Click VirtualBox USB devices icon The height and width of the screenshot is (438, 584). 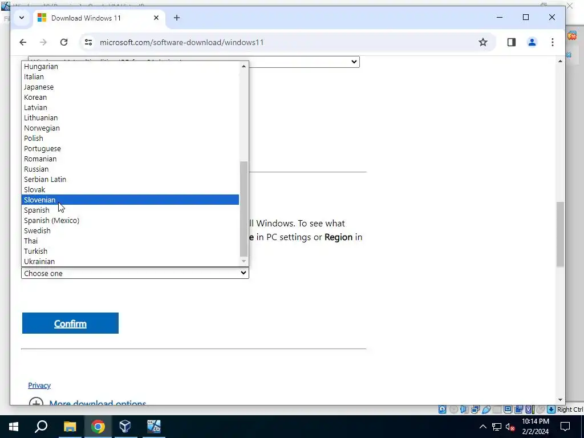tap(486, 409)
